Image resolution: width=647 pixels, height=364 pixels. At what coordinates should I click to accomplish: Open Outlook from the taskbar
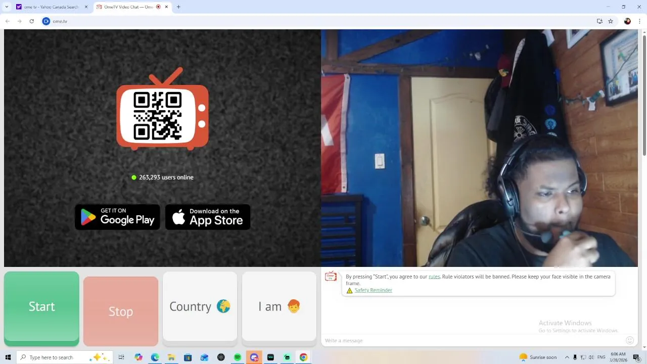point(204,357)
